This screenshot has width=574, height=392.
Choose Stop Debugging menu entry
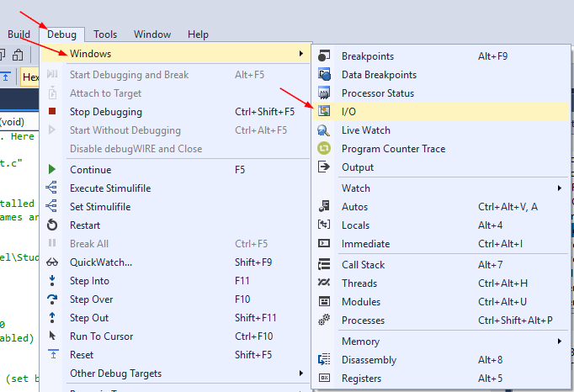[175, 112]
